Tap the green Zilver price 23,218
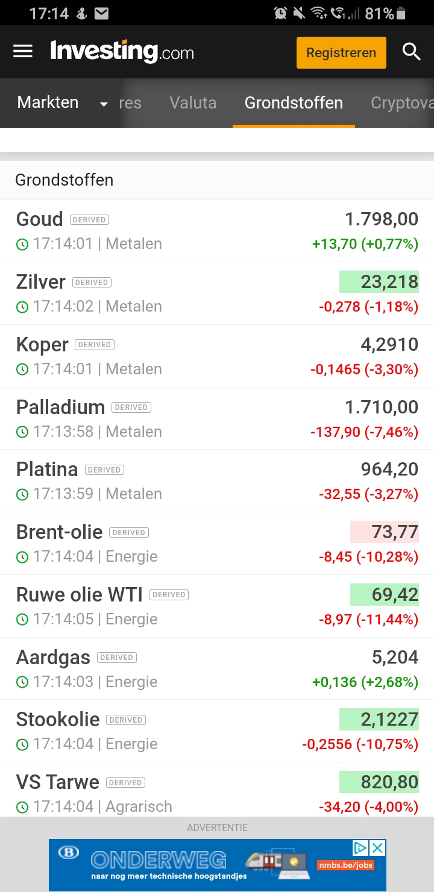This screenshot has width=434, height=892. [x=380, y=281]
